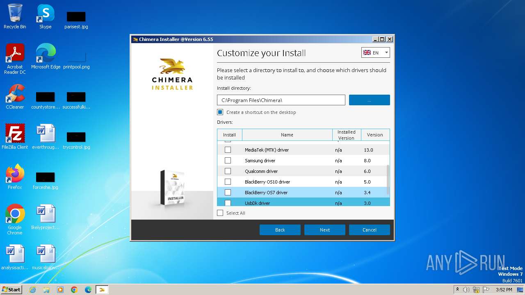Viewport: 525px width, 295px height.
Task: Click version 8.0 in the Samsung row
Action: point(367,161)
